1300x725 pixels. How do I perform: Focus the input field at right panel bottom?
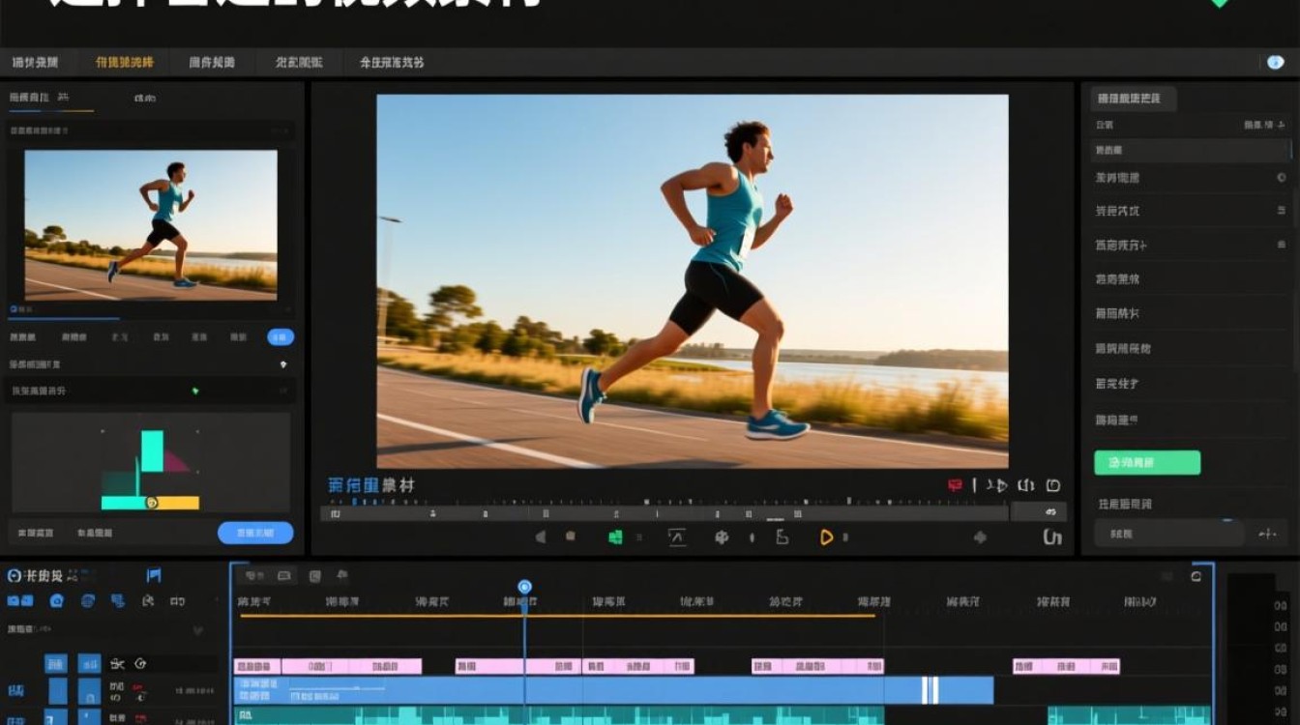(x=1168, y=534)
